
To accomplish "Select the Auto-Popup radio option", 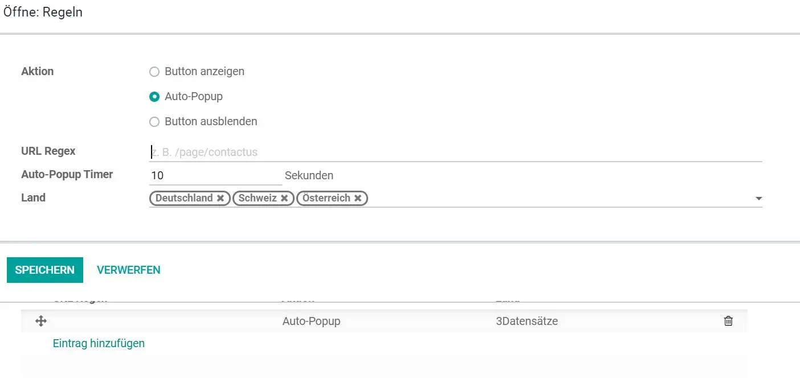I will (154, 97).
